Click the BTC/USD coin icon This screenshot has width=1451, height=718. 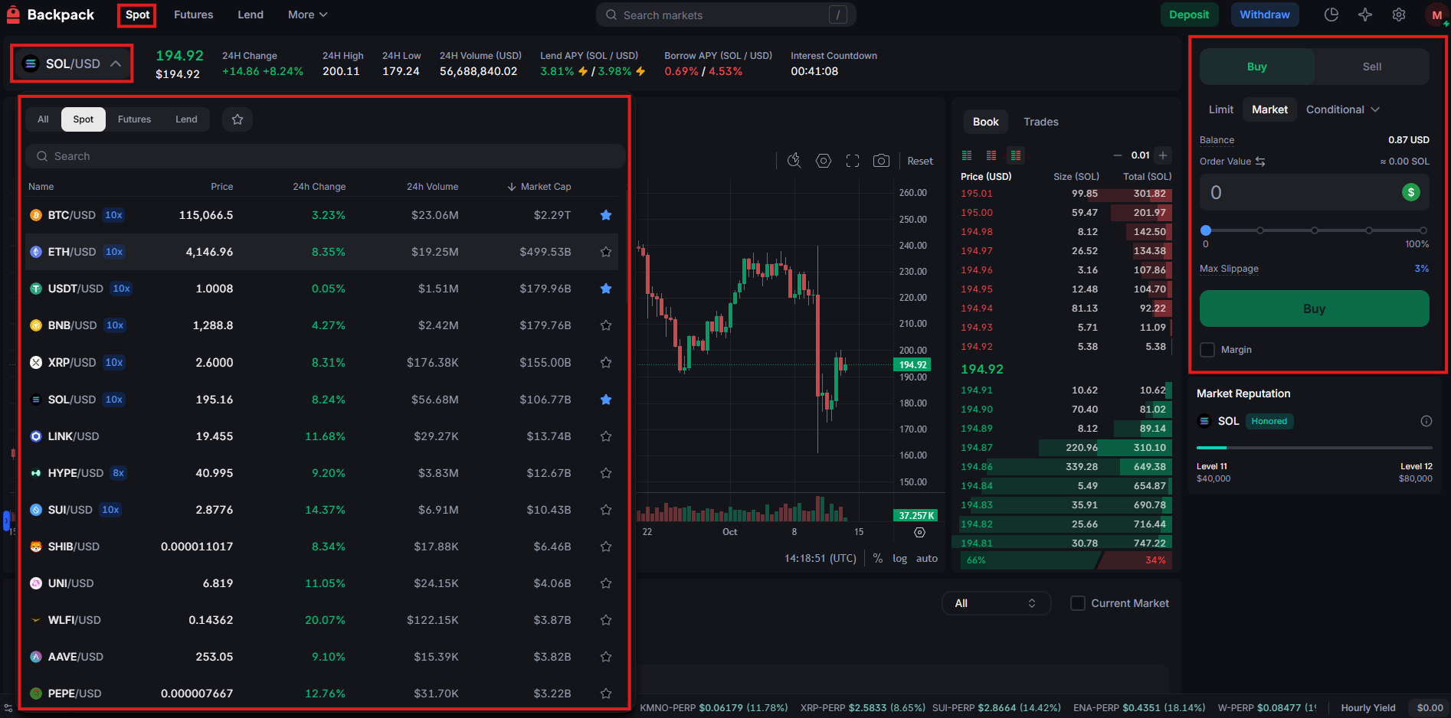(x=36, y=215)
